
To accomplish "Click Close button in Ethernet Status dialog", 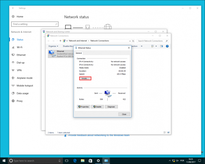I will (124, 114).
